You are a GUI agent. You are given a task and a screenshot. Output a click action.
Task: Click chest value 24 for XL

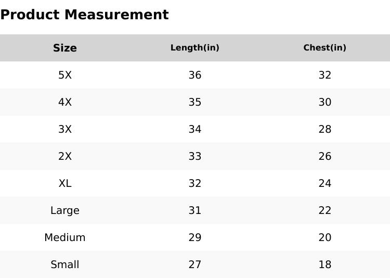(x=325, y=183)
